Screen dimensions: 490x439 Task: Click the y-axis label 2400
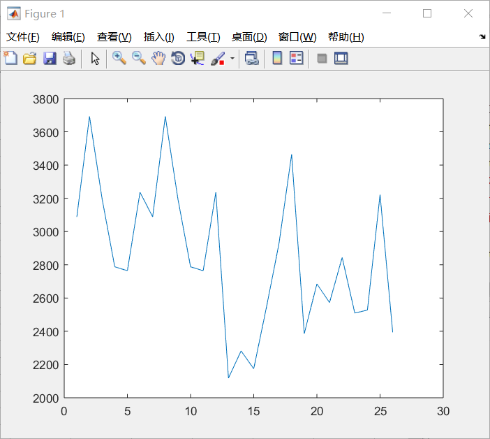coord(45,332)
